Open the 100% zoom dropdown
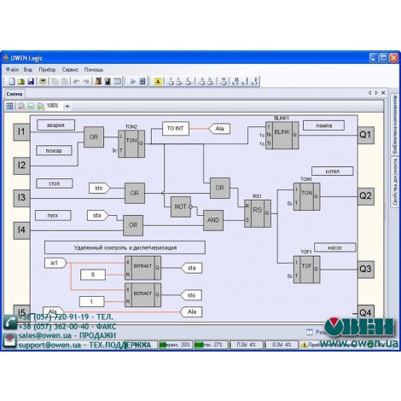401x401 pixels. (67, 107)
